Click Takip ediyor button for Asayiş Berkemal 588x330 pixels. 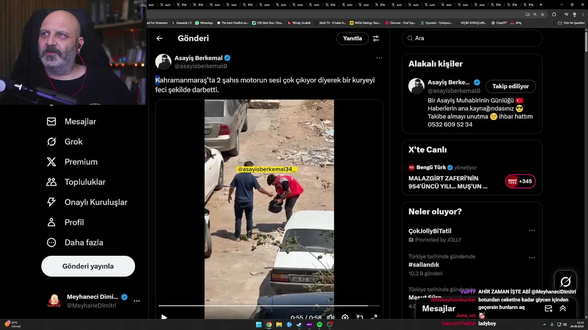510,86
